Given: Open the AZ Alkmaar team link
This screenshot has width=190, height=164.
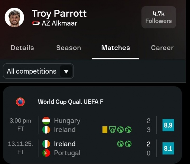Looking at the screenshot, I should click(x=59, y=23).
